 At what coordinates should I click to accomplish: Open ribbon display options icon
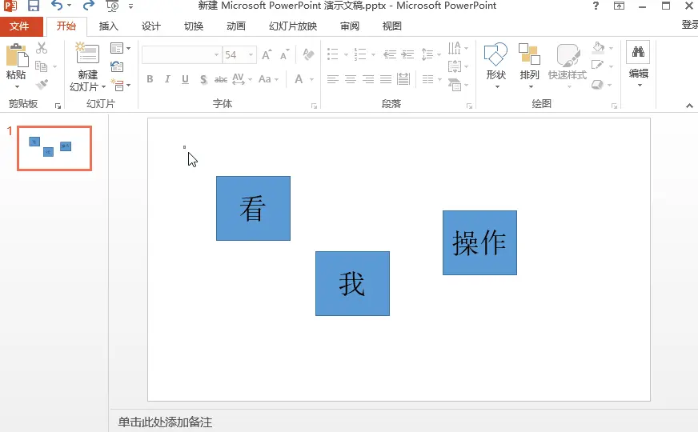(x=619, y=6)
